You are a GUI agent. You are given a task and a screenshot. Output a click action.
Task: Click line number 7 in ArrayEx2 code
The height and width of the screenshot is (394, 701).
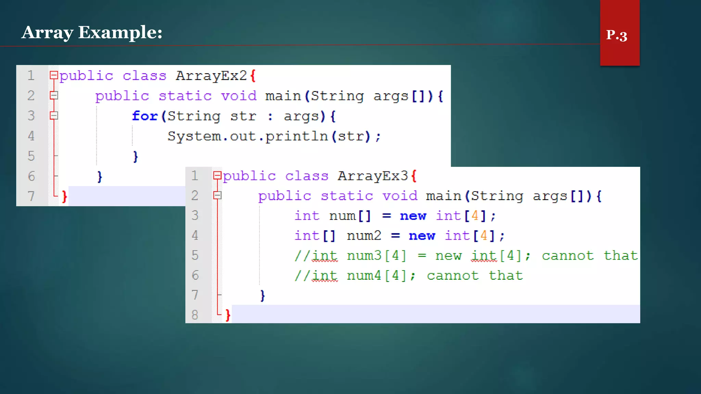click(31, 196)
